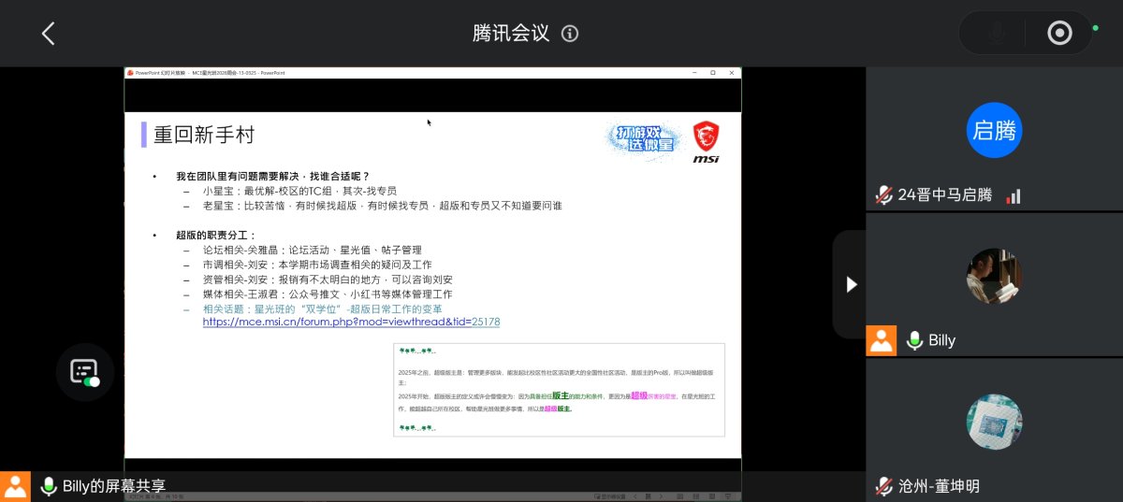
Task: Select Billy's photo avatar tile
Action: click(994, 276)
